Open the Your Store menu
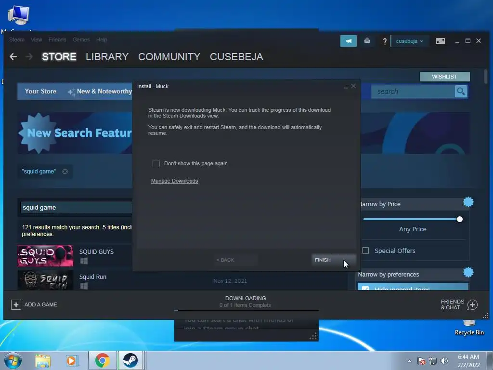Viewport: 493px width, 370px height. coord(40,91)
